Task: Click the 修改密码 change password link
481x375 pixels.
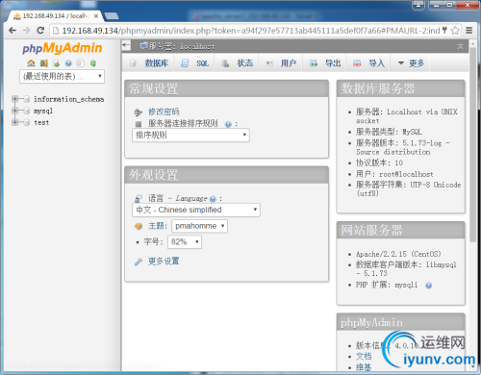Action: pyautogui.click(x=164, y=112)
